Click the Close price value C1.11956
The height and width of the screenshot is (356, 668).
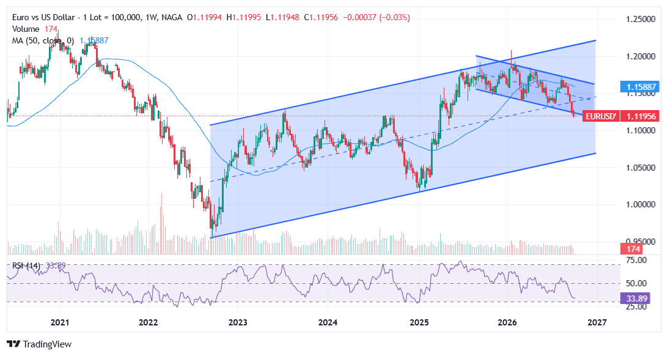[321, 18]
